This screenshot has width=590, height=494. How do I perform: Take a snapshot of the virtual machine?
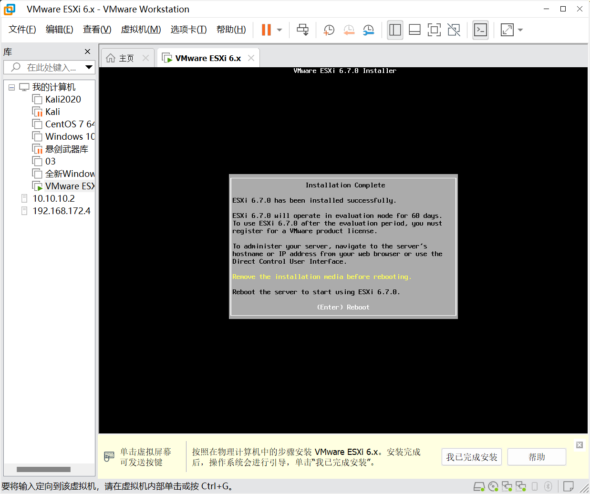329,30
